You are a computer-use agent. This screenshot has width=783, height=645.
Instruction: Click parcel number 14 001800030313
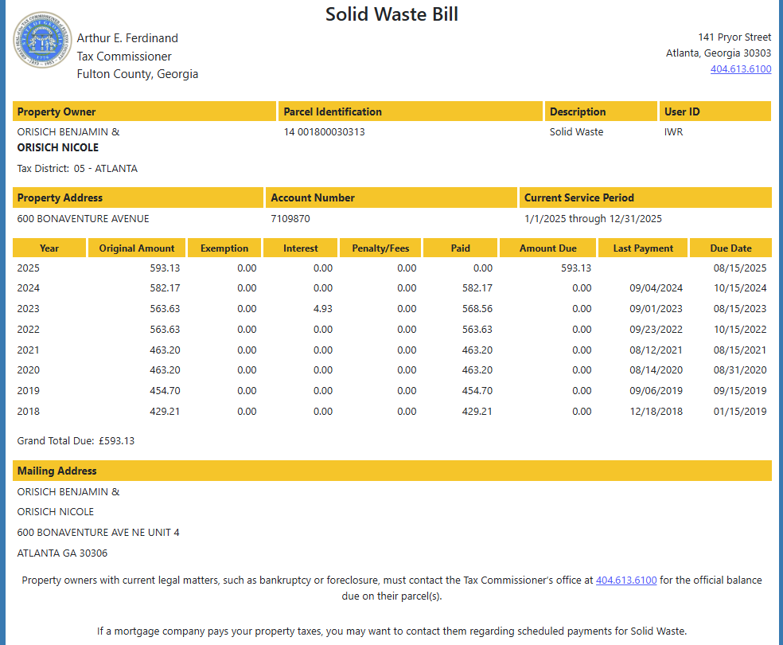click(324, 132)
